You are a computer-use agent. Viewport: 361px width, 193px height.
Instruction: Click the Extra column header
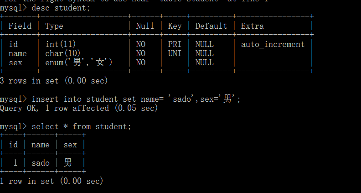coord(253,26)
